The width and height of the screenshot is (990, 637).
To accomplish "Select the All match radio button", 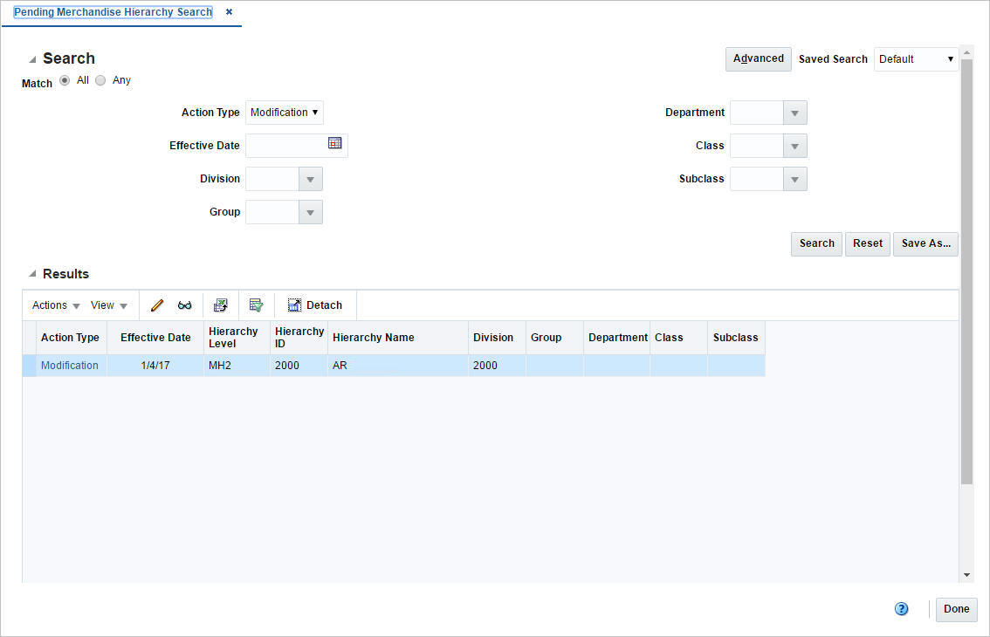I will pyautogui.click(x=65, y=79).
